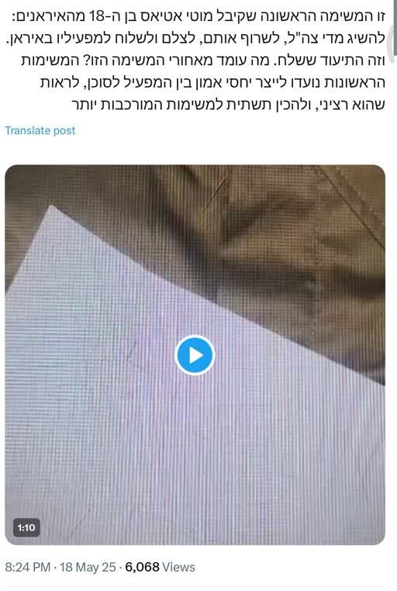Click the fourth line of the tweet text
Screen dimensions: 397x591
click(x=212, y=82)
